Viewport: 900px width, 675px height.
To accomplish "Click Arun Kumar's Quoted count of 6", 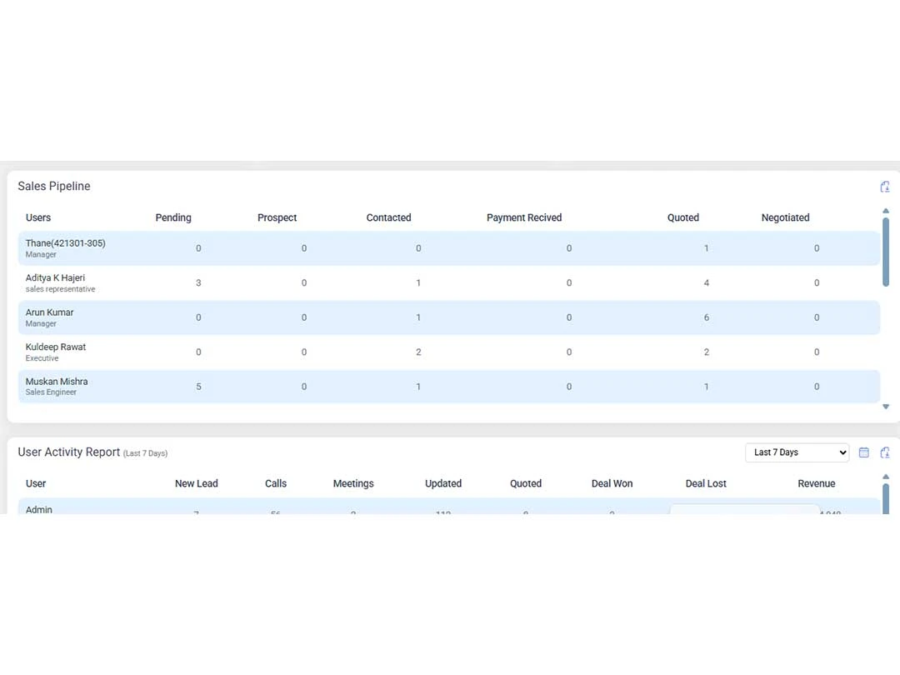I will tap(707, 317).
